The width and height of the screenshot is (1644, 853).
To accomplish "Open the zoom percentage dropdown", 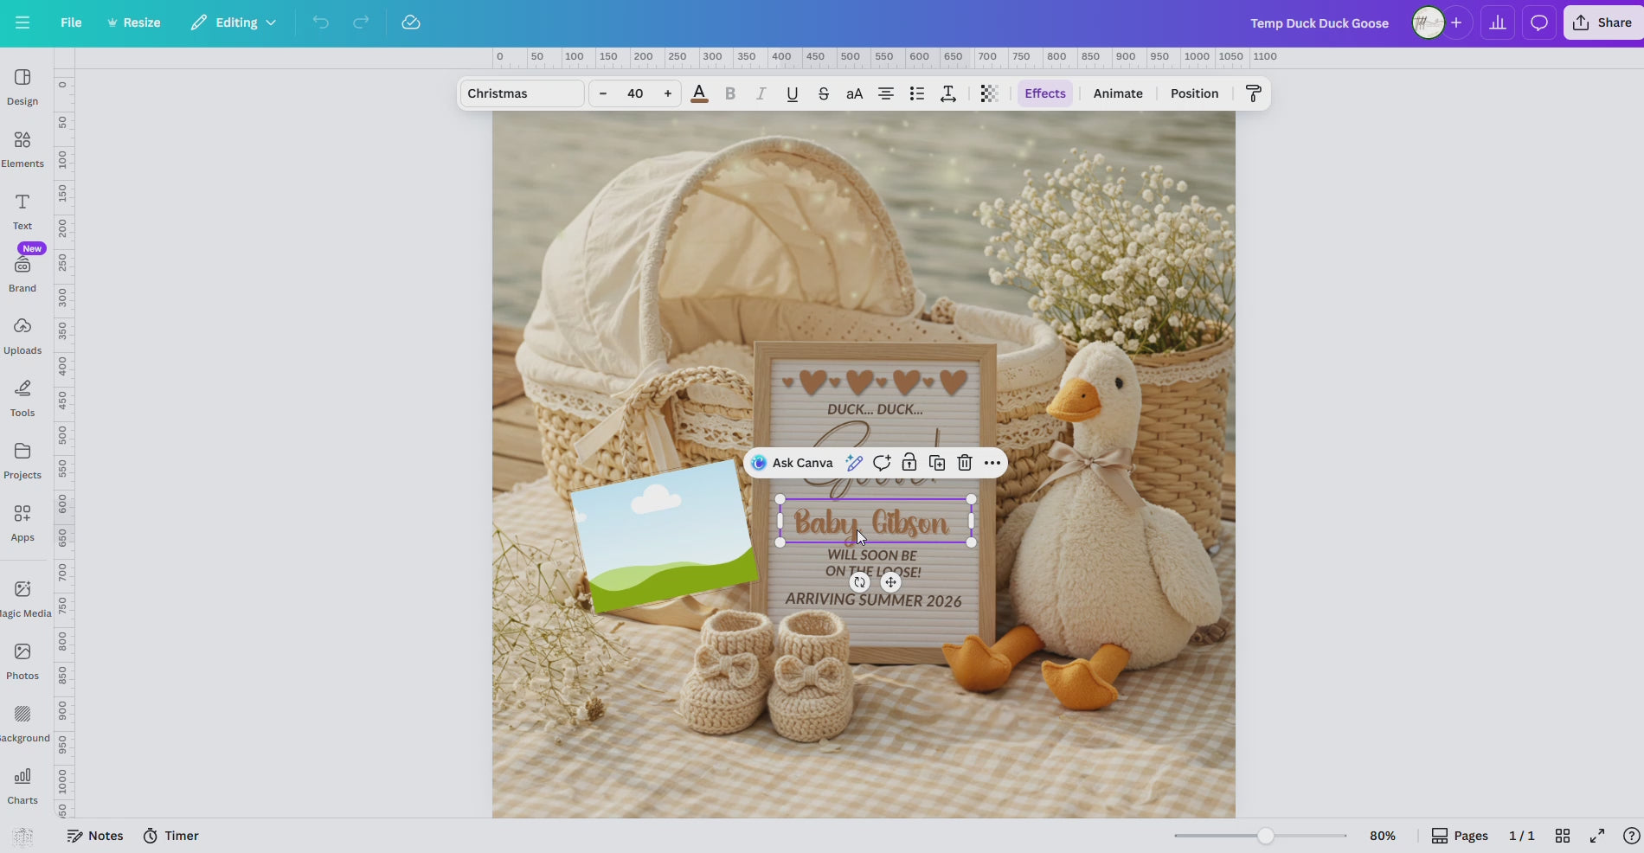I will pos(1383,835).
